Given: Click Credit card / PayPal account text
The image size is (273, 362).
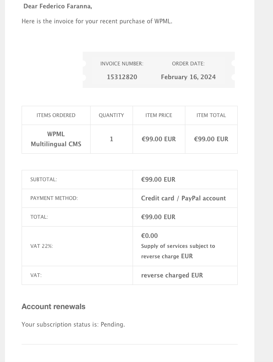Looking at the screenshot, I should point(183,198).
